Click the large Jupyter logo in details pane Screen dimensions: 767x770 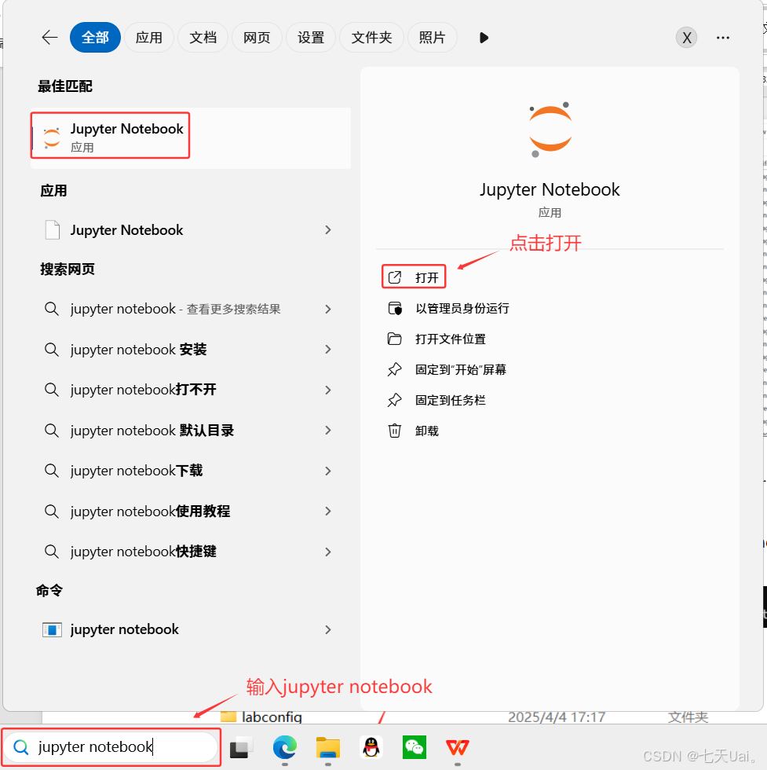point(550,129)
